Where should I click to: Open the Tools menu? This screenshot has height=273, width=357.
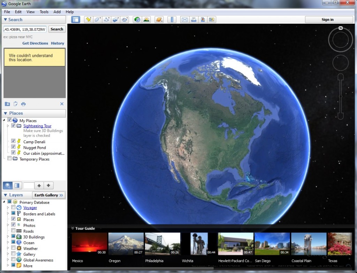pyautogui.click(x=44, y=12)
